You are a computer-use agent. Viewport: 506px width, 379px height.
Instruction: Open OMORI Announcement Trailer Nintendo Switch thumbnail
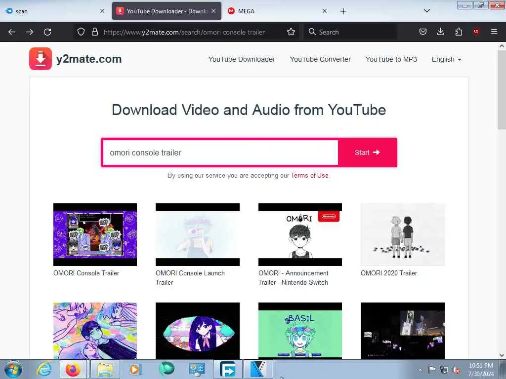[x=300, y=234]
